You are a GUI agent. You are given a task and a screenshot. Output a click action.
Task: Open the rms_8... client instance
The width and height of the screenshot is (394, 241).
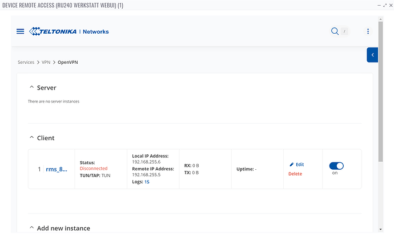click(57, 169)
